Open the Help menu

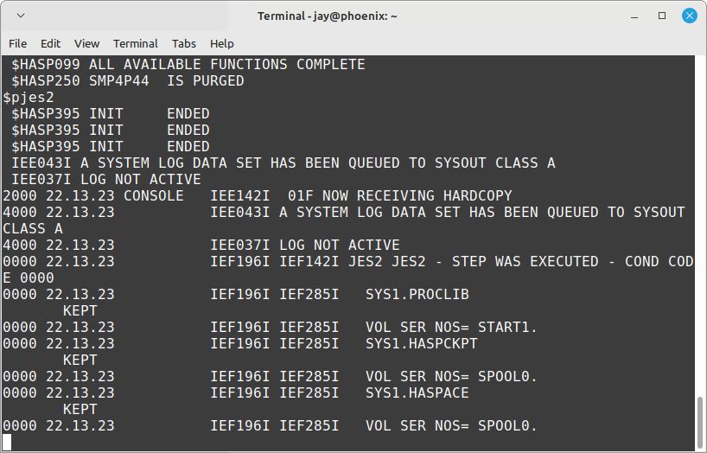pos(222,44)
